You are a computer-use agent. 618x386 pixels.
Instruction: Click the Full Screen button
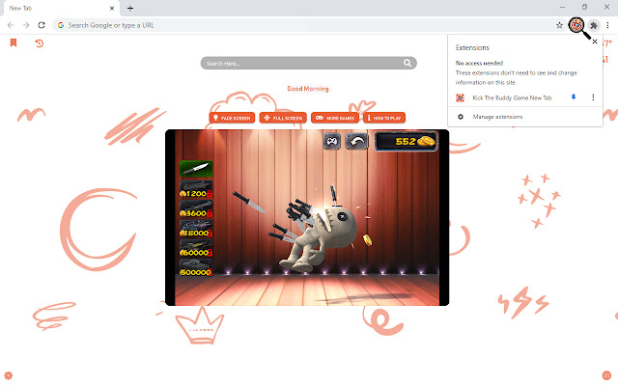pos(283,118)
